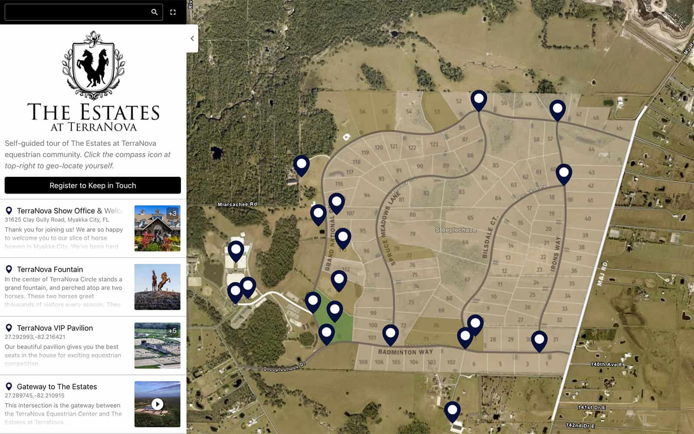Click the 'Miarcachee Rd' road label
Screen dimensions: 694x434
coord(237,204)
